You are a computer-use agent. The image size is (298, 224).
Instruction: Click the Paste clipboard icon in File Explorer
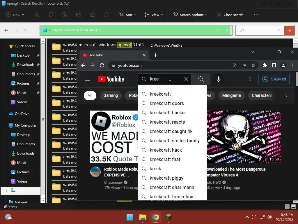(65, 15)
